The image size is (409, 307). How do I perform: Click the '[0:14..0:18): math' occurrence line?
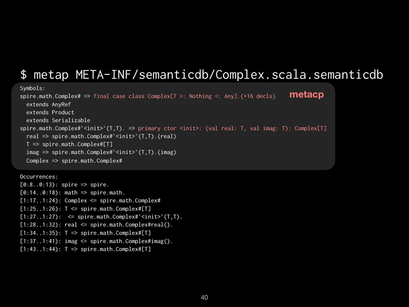72,193
